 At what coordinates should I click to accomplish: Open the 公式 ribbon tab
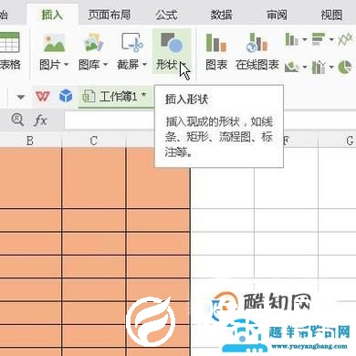166,15
